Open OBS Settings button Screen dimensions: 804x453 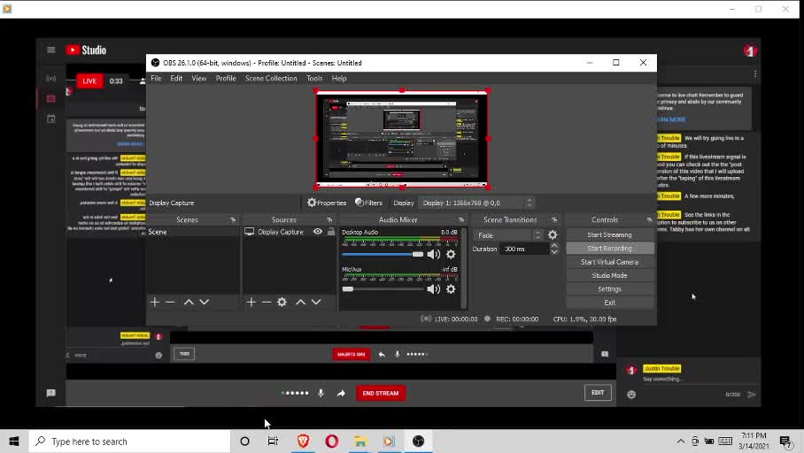pos(610,289)
